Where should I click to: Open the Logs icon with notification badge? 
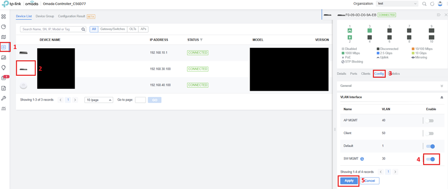4,78
